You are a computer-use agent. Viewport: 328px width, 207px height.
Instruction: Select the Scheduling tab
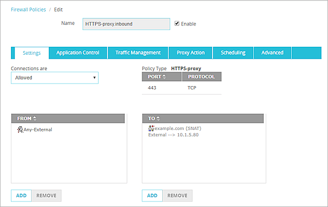pos(233,53)
